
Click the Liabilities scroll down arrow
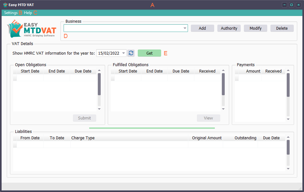(288, 169)
